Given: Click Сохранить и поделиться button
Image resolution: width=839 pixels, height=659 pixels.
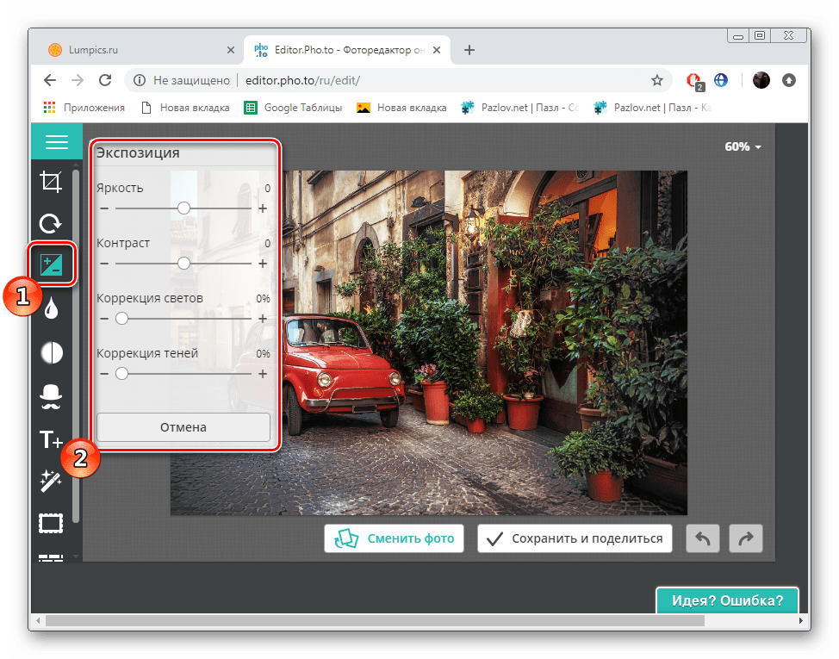Looking at the screenshot, I should pos(575,538).
